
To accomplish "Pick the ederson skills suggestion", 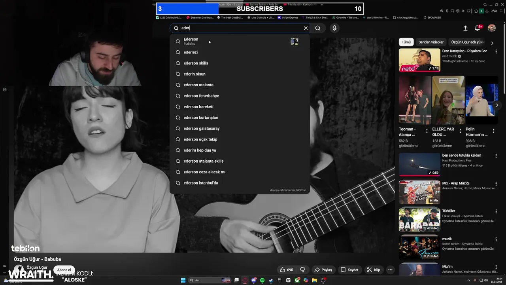I will (240, 63).
